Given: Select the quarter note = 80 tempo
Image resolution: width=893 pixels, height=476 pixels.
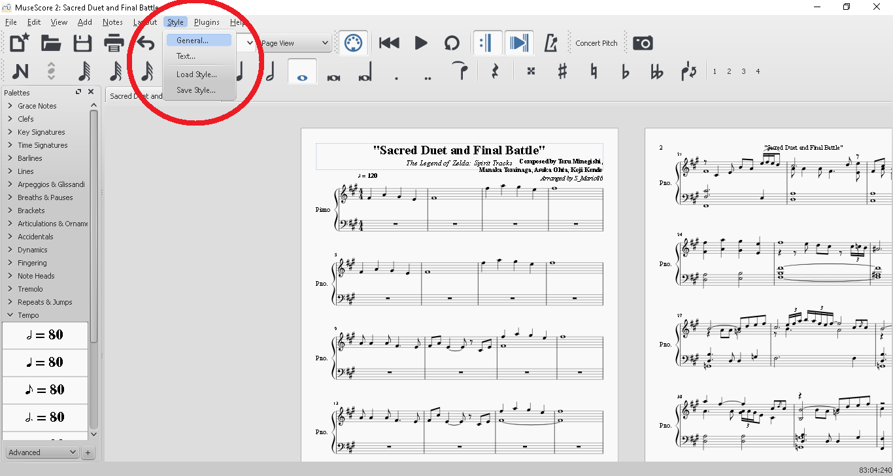Looking at the screenshot, I should [x=45, y=363].
